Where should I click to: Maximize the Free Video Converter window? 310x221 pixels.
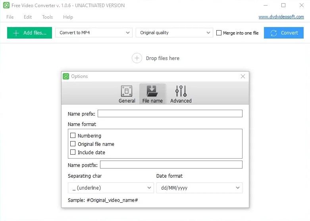tap(283, 5)
